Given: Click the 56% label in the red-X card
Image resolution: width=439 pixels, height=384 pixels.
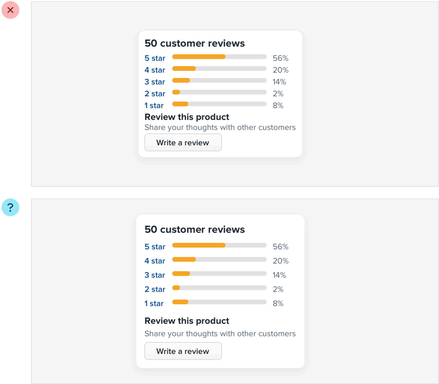Looking at the screenshot, I should pyautogui.click(x=281, y=58).
